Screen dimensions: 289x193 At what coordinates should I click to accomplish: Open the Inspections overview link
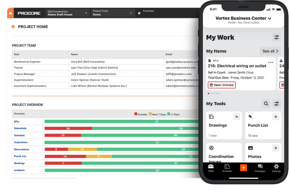[20, 142]
